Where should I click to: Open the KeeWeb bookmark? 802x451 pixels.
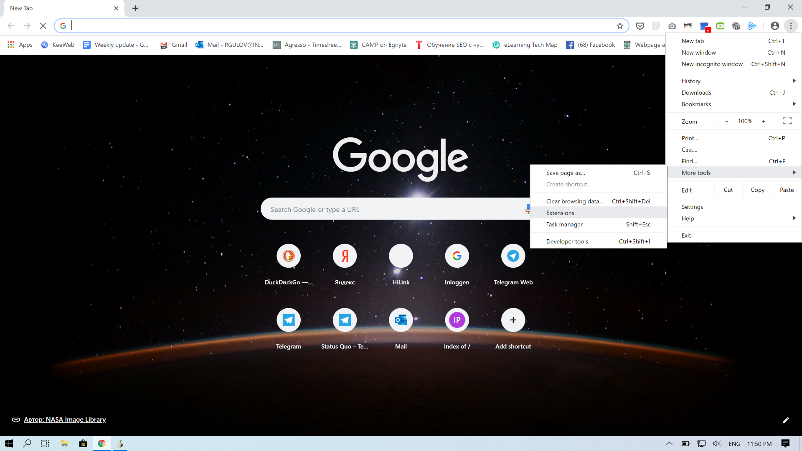(58, 45)
